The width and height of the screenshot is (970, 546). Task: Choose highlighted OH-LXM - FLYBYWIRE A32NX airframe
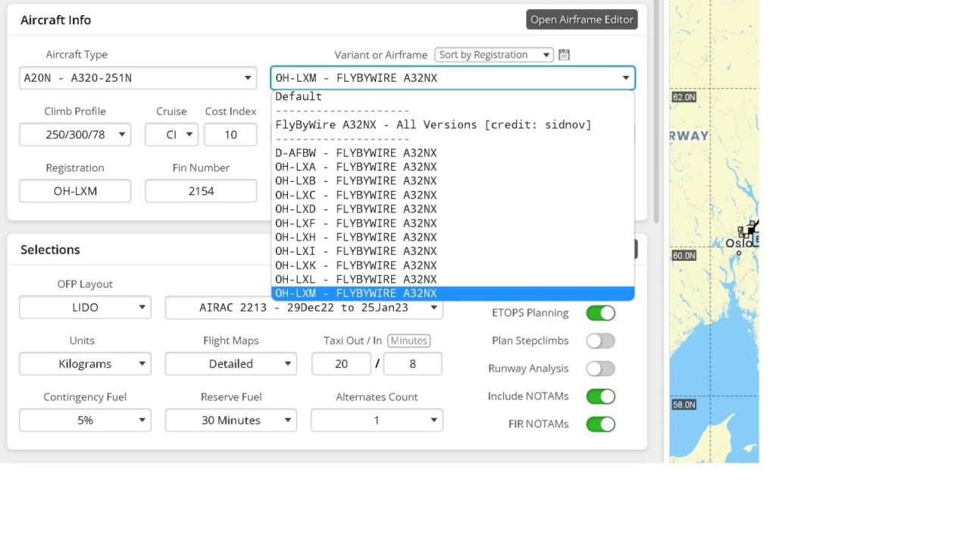point(453,293)
